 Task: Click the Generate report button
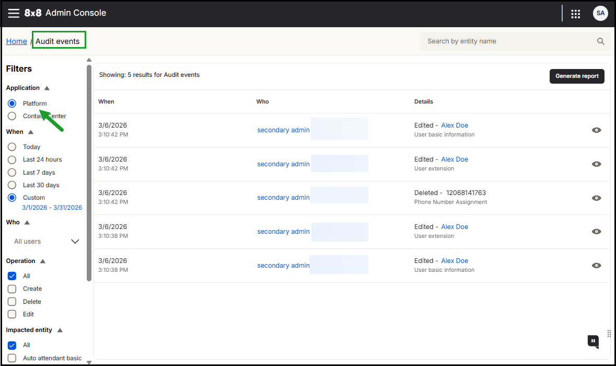[x=577, y=76]
